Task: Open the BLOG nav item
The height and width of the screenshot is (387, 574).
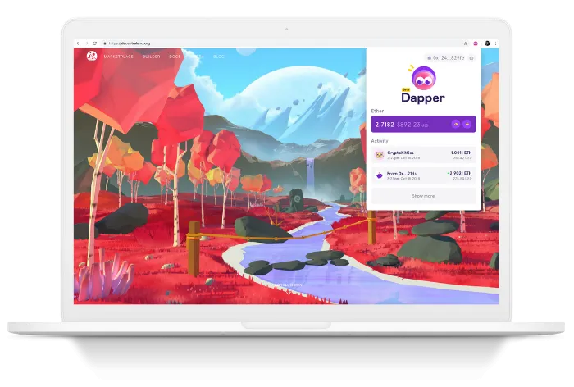Action: pyautogui.click(x=219, y=57)
